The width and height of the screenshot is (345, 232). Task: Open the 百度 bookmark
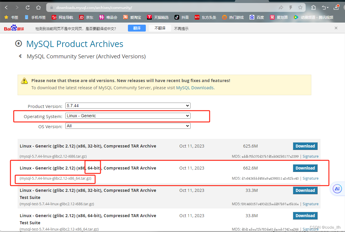point(256,17)
